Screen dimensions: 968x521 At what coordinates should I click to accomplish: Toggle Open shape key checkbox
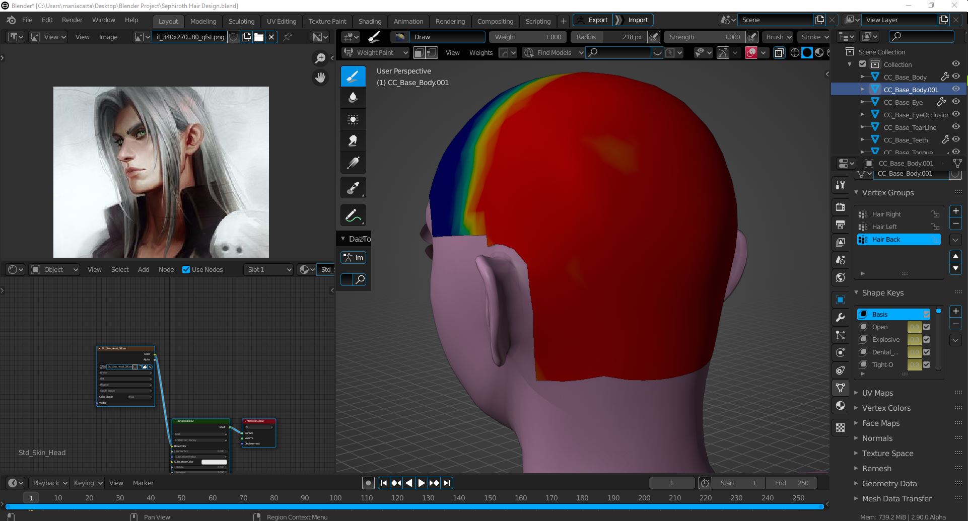click(926, 327)
